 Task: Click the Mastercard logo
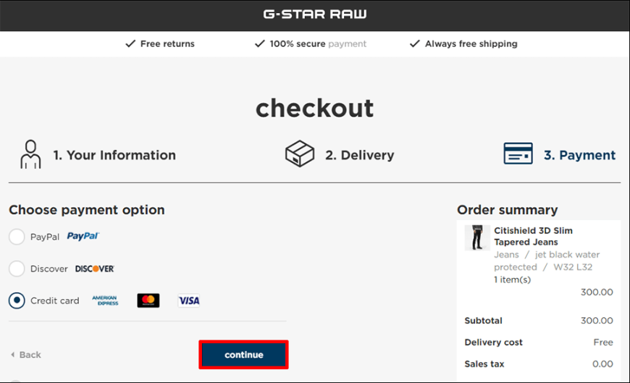tap(148, 300)
